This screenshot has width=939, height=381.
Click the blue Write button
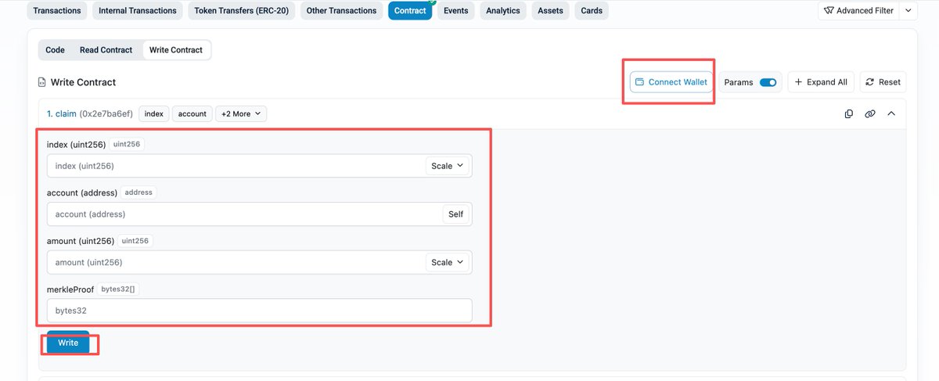(x=68, y=342)
